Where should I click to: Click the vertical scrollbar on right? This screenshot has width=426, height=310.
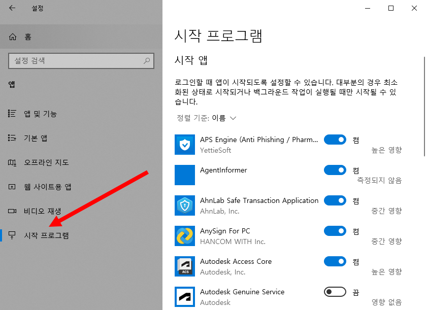424,107
